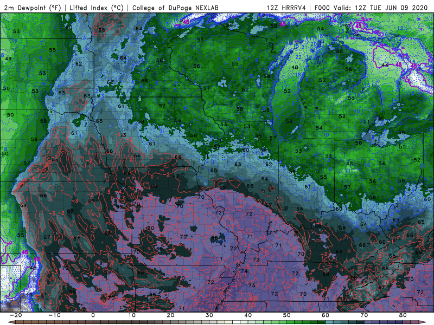Click the '-10' color scale label
The height and width of the screenshot is (325, 434).
(x=54, y=315)
